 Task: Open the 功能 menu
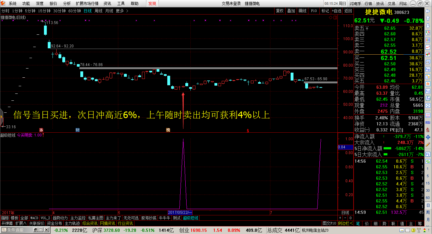26,3
